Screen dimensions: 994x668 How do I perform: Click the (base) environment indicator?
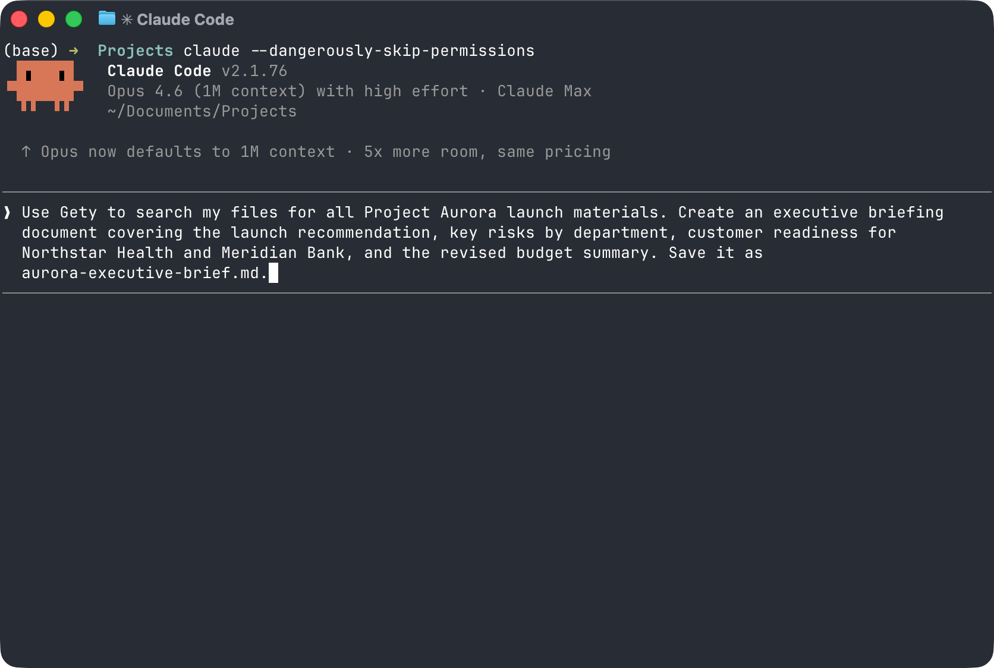[x=30, y=51]
